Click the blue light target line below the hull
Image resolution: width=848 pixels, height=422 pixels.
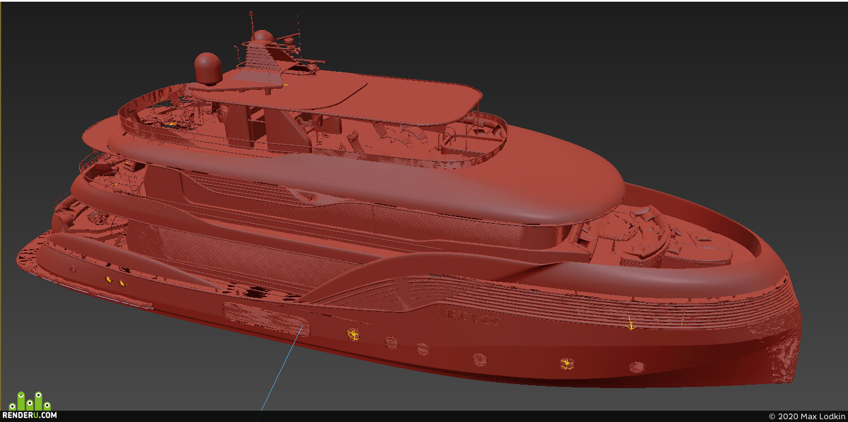(x=279, y=374)
